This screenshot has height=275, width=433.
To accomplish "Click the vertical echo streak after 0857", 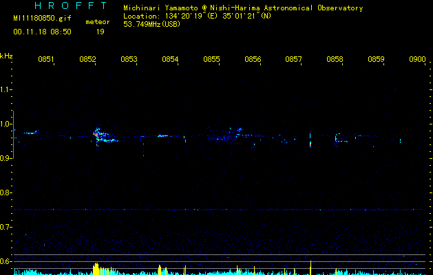I will point(310,140).
